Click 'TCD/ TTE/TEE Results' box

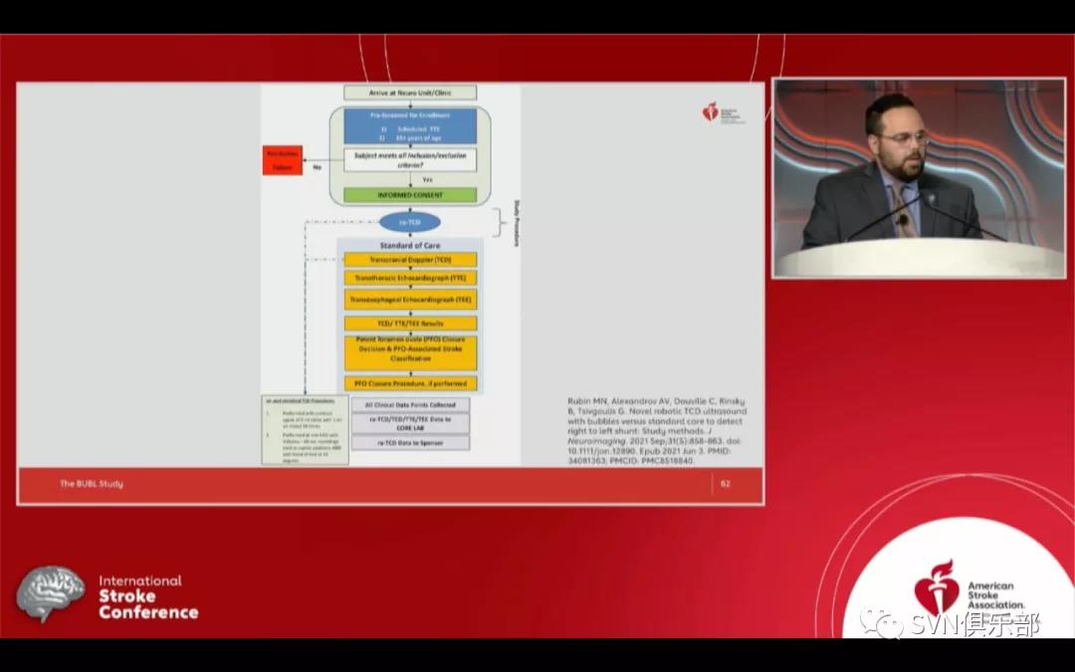coord(410,323)
